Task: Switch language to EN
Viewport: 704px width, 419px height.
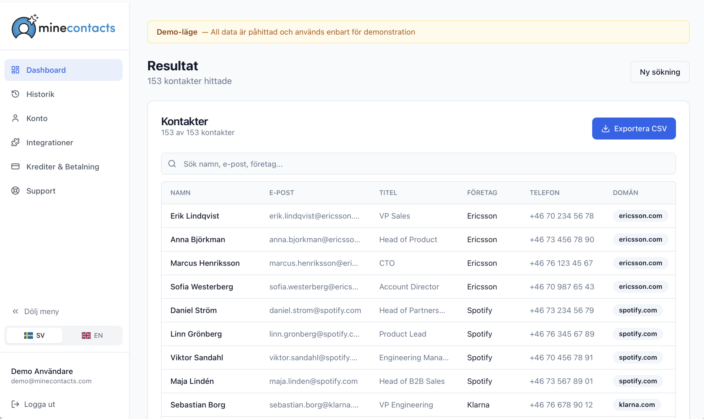Action: (x=92, y=335)
